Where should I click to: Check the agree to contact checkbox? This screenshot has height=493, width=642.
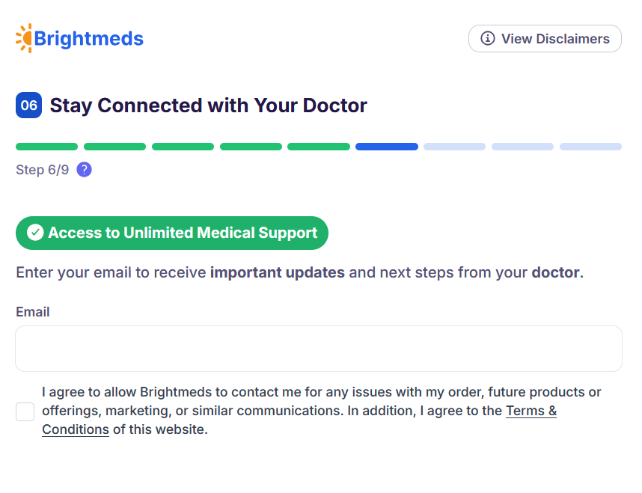point(25,411)
